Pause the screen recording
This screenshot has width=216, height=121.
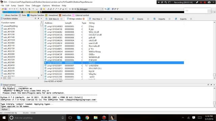(201, 2)
